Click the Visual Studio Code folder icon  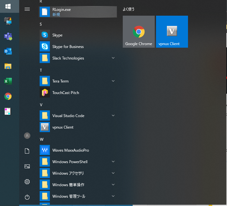[45, 115]
